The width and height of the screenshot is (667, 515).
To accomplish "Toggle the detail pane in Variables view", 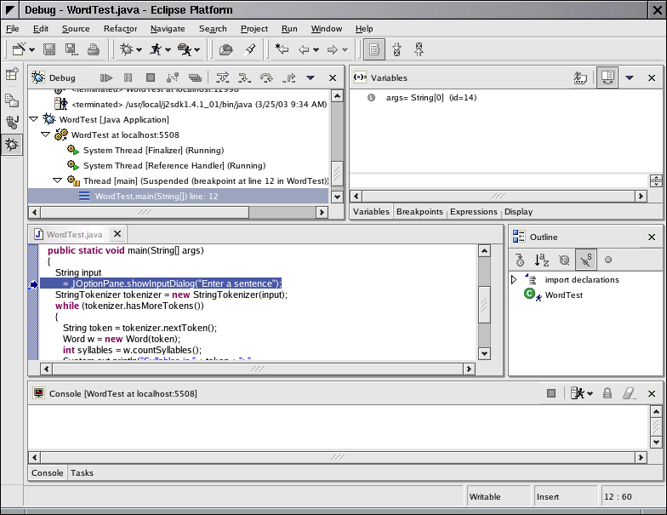I will [x=607, y=77].
